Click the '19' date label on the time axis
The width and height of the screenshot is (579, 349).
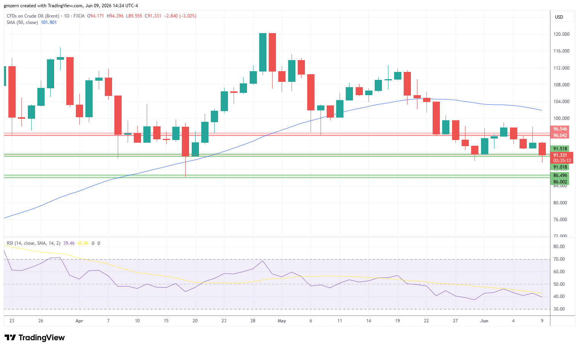tap(398, 321)
